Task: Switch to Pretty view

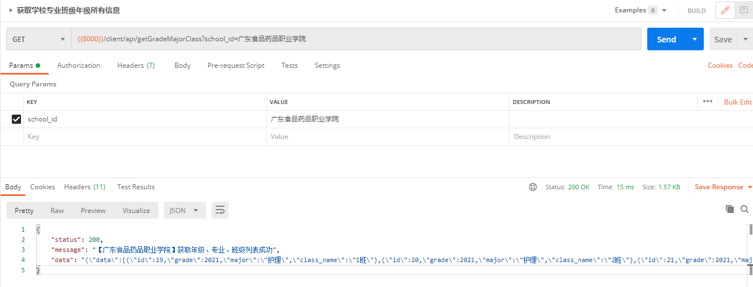Action: click(24, 210)
